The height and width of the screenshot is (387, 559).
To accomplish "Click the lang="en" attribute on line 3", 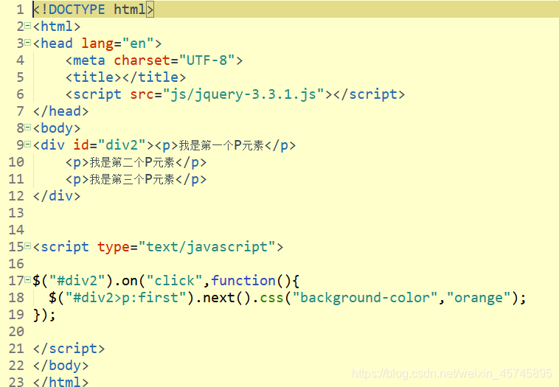I will tap(118, 43).
